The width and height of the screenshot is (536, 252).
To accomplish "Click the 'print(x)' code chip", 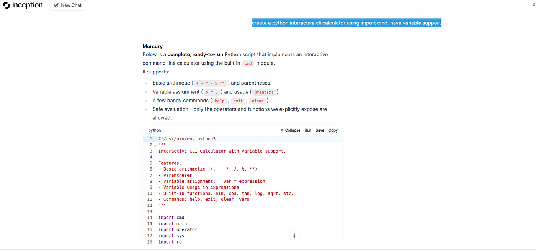I will [264, 92].
